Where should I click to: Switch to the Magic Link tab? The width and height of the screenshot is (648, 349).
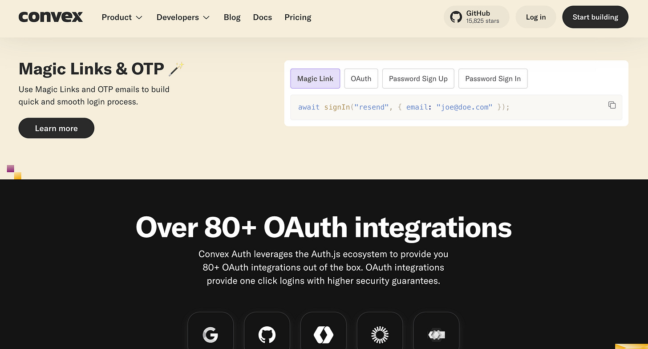[315, 78]
